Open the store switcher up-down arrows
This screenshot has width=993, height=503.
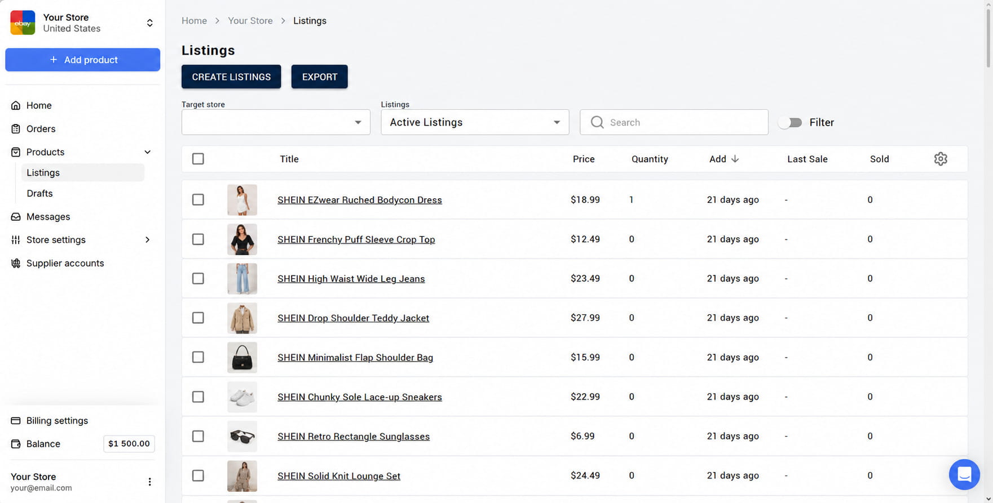tap(149, 23)
